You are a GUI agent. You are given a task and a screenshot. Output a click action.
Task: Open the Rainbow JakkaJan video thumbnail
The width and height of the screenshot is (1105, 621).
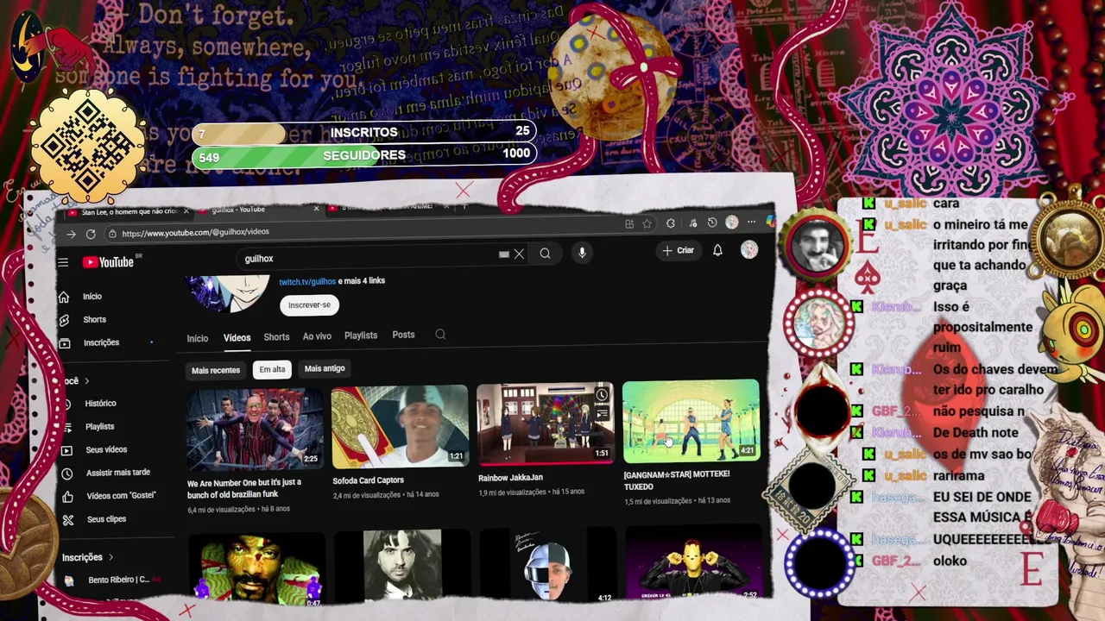coord(545,423)
